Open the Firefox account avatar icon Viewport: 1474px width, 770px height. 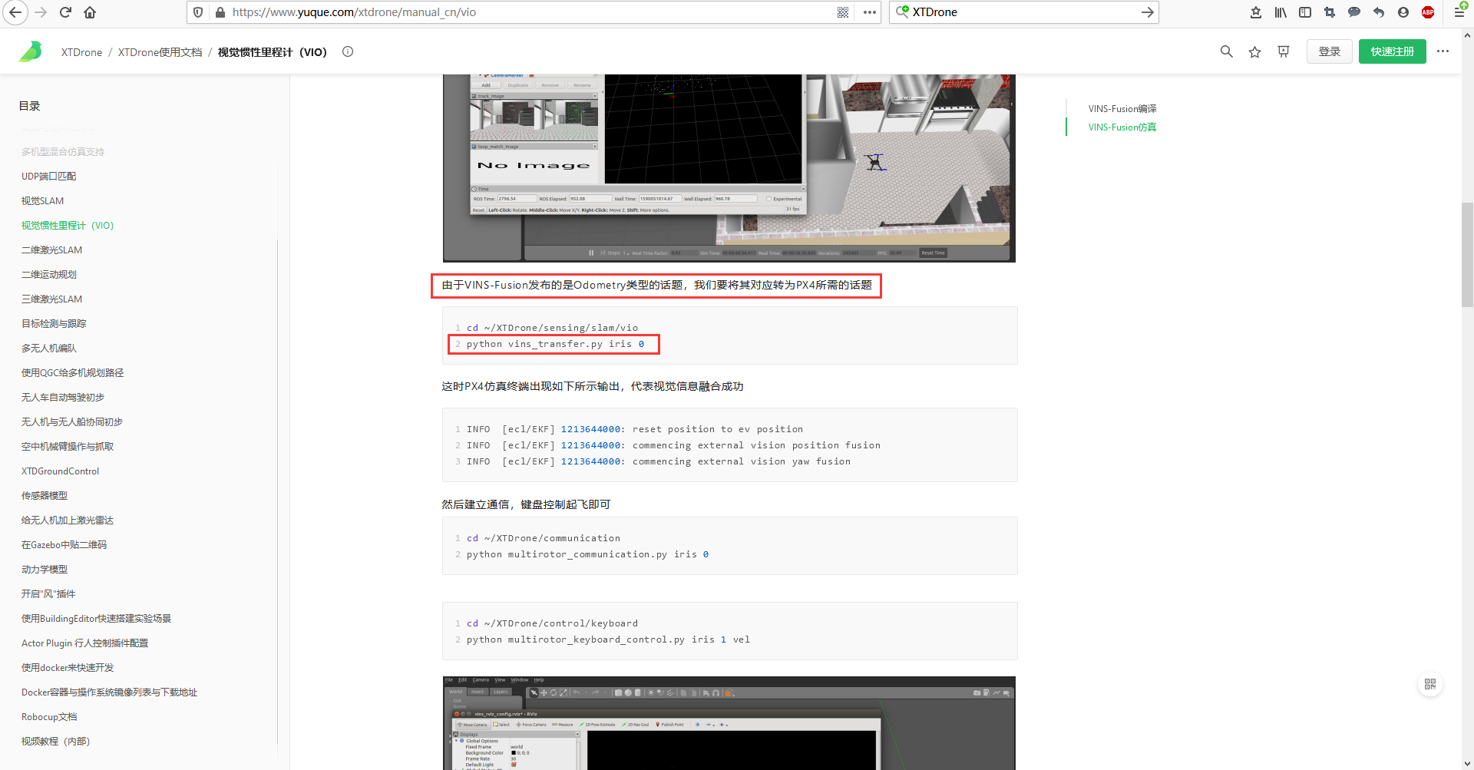coord(1403,12)
